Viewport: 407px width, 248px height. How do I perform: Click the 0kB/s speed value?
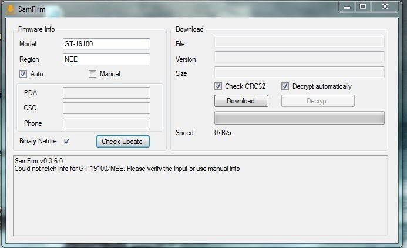point(223,133)
